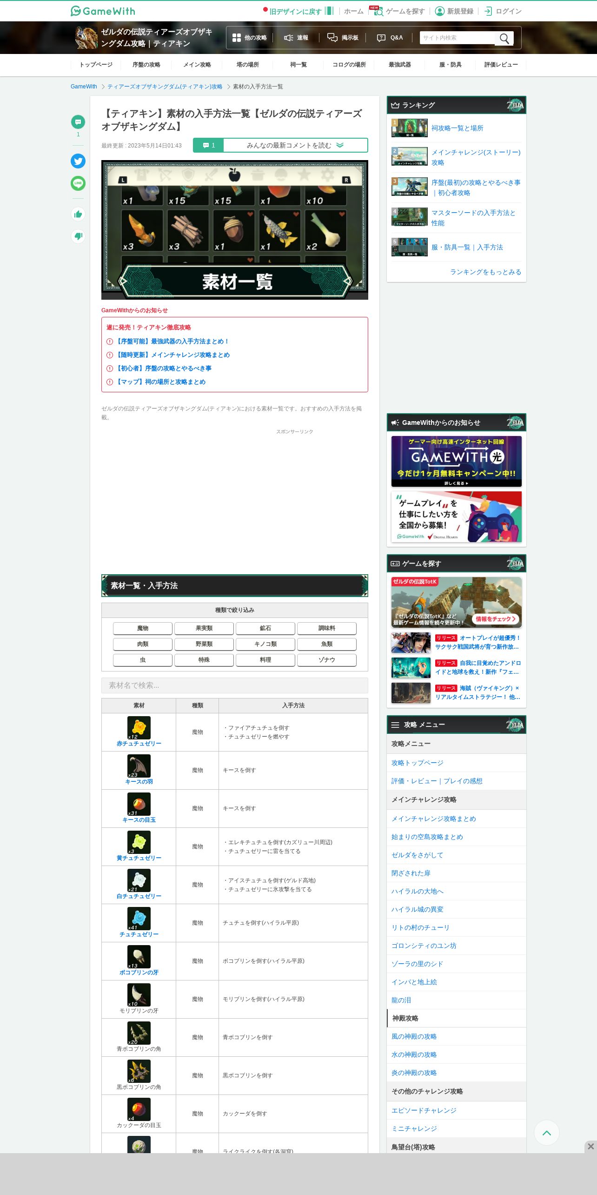597x1195 pixels.
Task: Click the キースの目玉 item icon
Action: 139,804
